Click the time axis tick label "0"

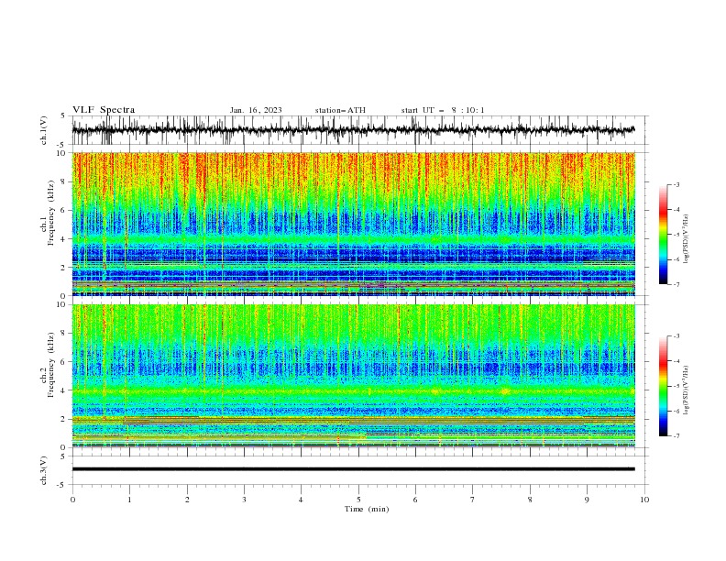click(x=72, y=500)
